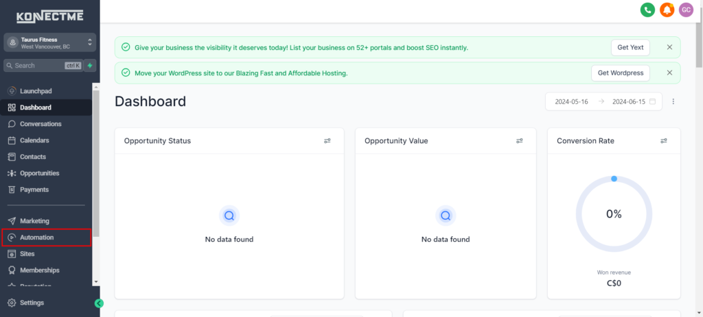Image resolution: width=703 pixels, height=317 pixels.
Task: Go to Conversations in the sidebar
Action: click(x=41, y=124)
